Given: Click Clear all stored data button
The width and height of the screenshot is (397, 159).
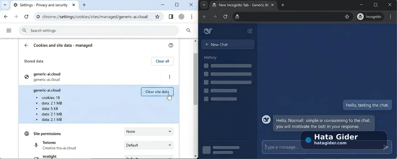Looking at the screenshot, I should 162,61.
